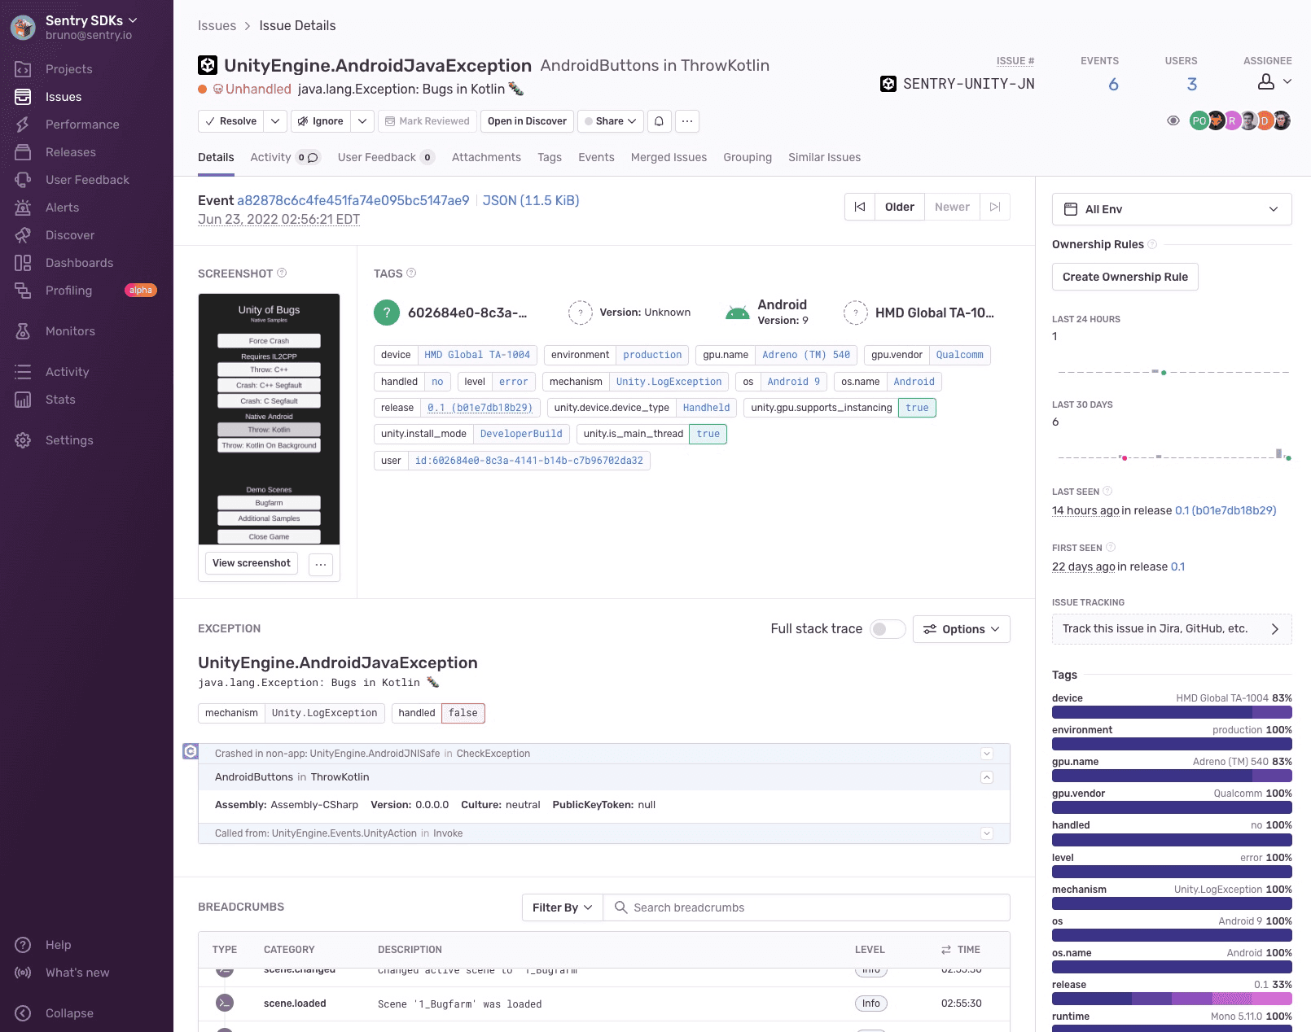Image resolution: width=1311 pixels, height=1032 pixels.
Task: Open the Profiling alpha feature
Action: (68, 291)
